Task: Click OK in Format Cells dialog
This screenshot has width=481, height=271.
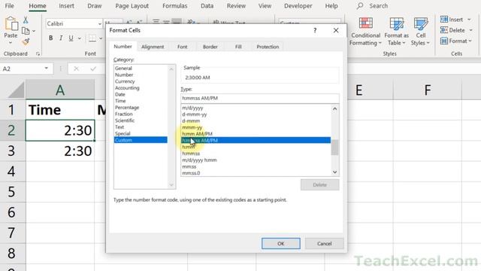Action: pos(280,243)
